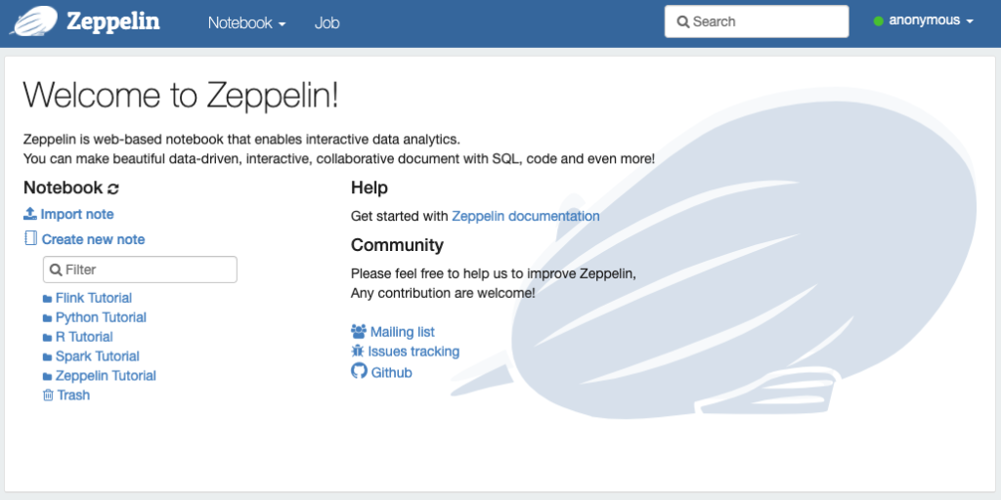The width and height of the screenshot is (1001, 500).
Task: Click the Create new note notebook icon
Action: tap(30, 238)
